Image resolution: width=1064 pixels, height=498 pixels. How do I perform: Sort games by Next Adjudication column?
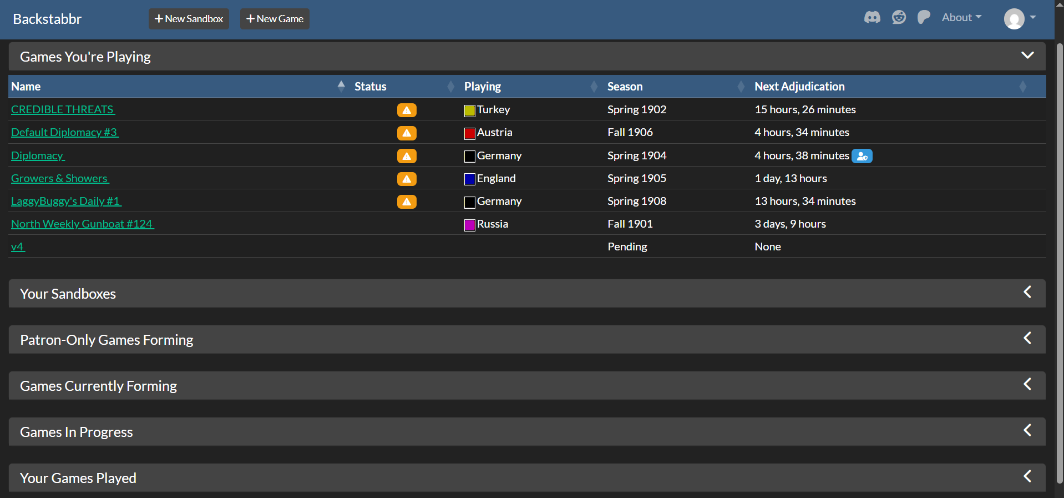pos(799,87)
